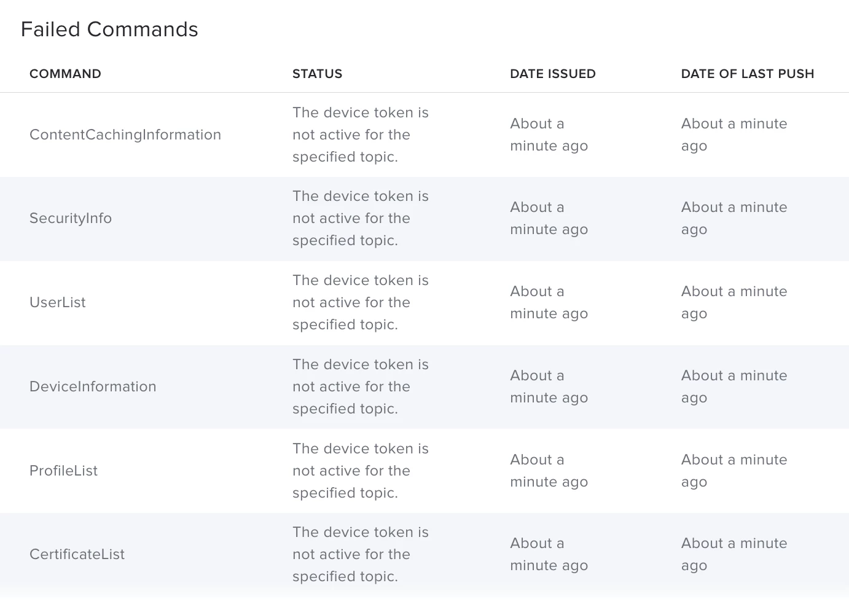849x607 pixels.
Task: Click the DeviceInformation date issued value
Action: (x=549, y=386)
